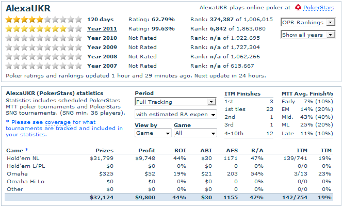The height and width of the screenshot is (207, 343).
Task: Expand the OPR Rankings dropdown
Action: click(x=308, y=22)
